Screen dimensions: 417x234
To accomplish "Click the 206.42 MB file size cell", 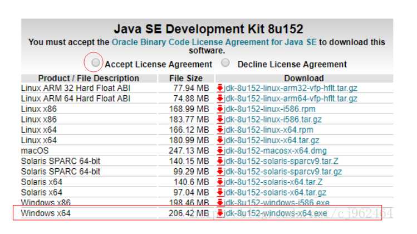I will coord(189,213).
